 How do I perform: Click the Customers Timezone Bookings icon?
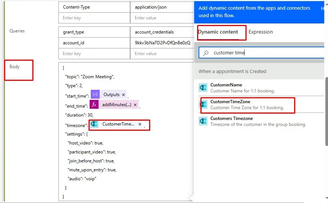203,121
